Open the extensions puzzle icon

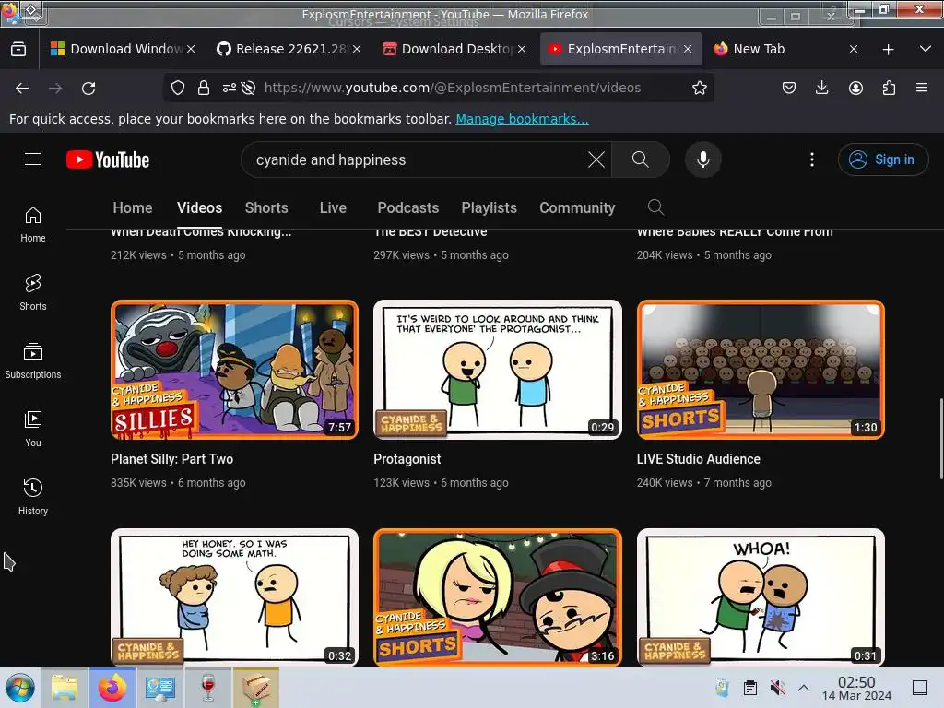click(889, 88)
